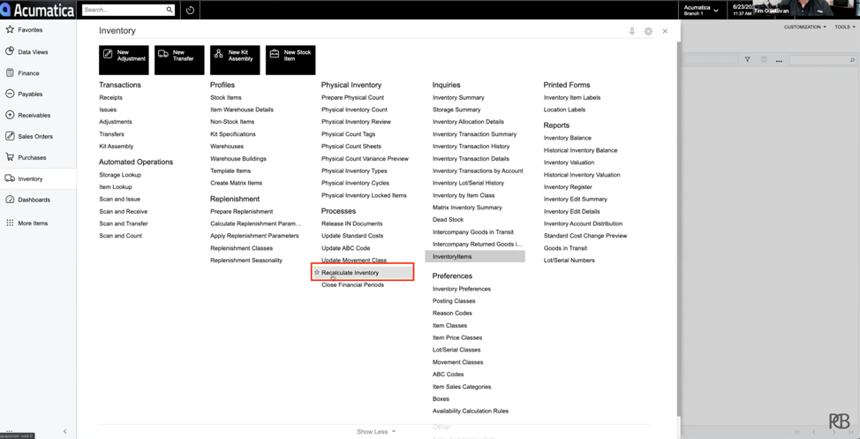The image size is (860, 439).
Task: Open the Item Classes preference
Action: point(449,325)
